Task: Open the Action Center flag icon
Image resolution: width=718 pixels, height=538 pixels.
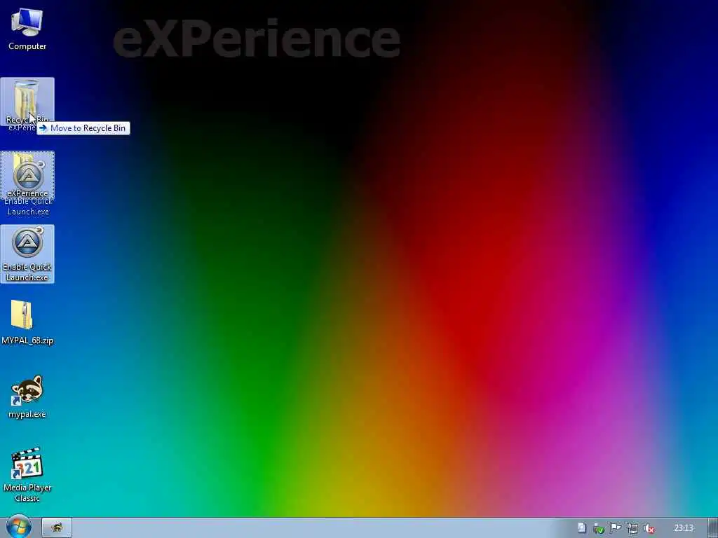Action: tap(615, 528)
